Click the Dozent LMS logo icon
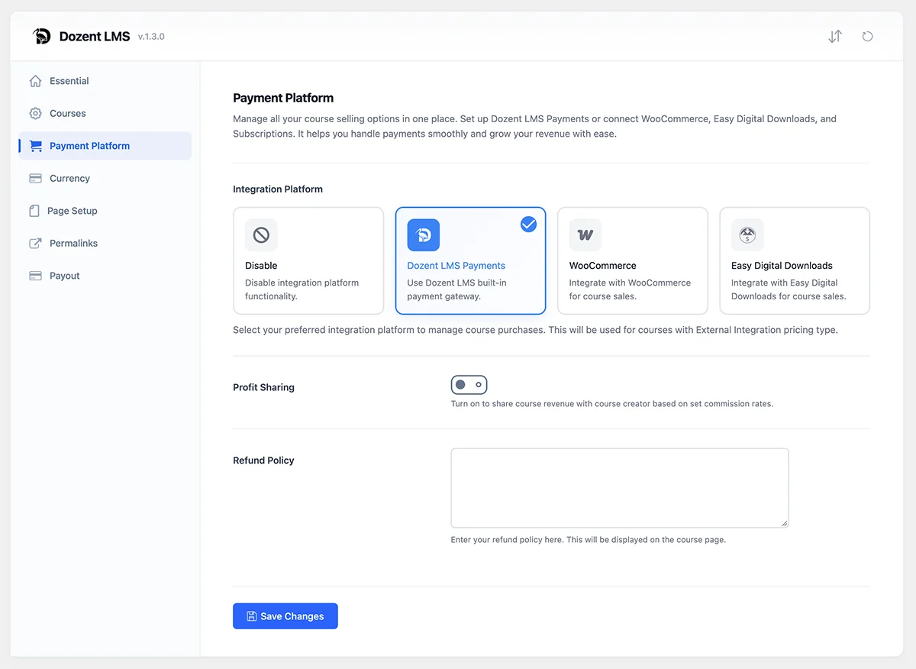Viewport: 916px width, 669px height. coord(42,36)
